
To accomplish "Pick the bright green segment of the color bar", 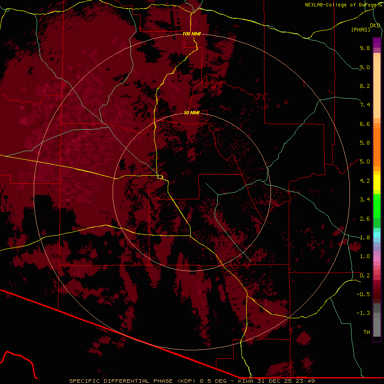I will [x=377, y=206].
